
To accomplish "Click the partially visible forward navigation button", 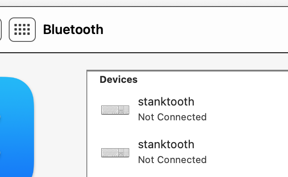I will tap(0, 30).
